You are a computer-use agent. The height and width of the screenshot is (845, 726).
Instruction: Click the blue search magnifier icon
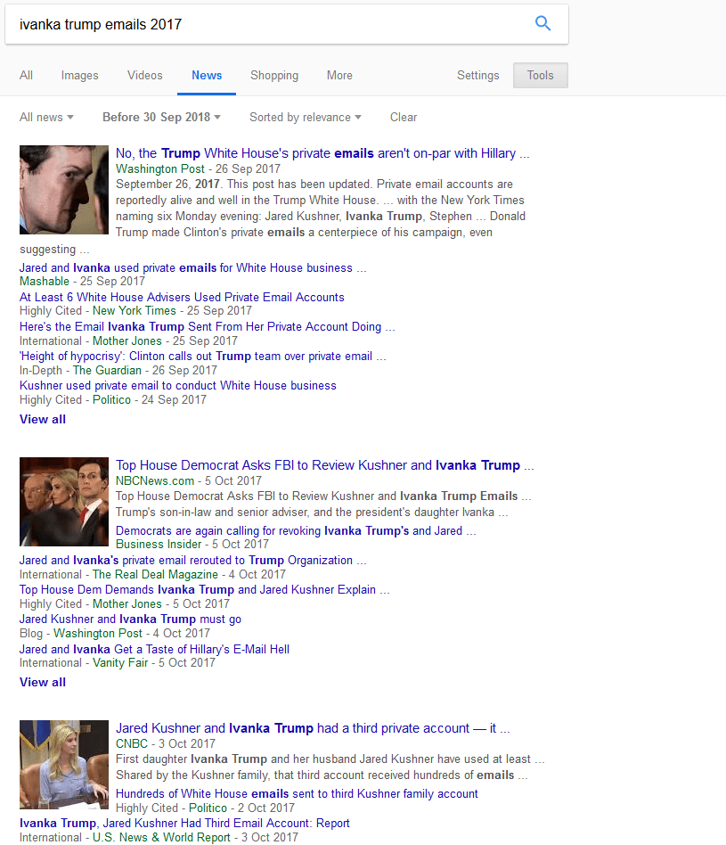542,24
